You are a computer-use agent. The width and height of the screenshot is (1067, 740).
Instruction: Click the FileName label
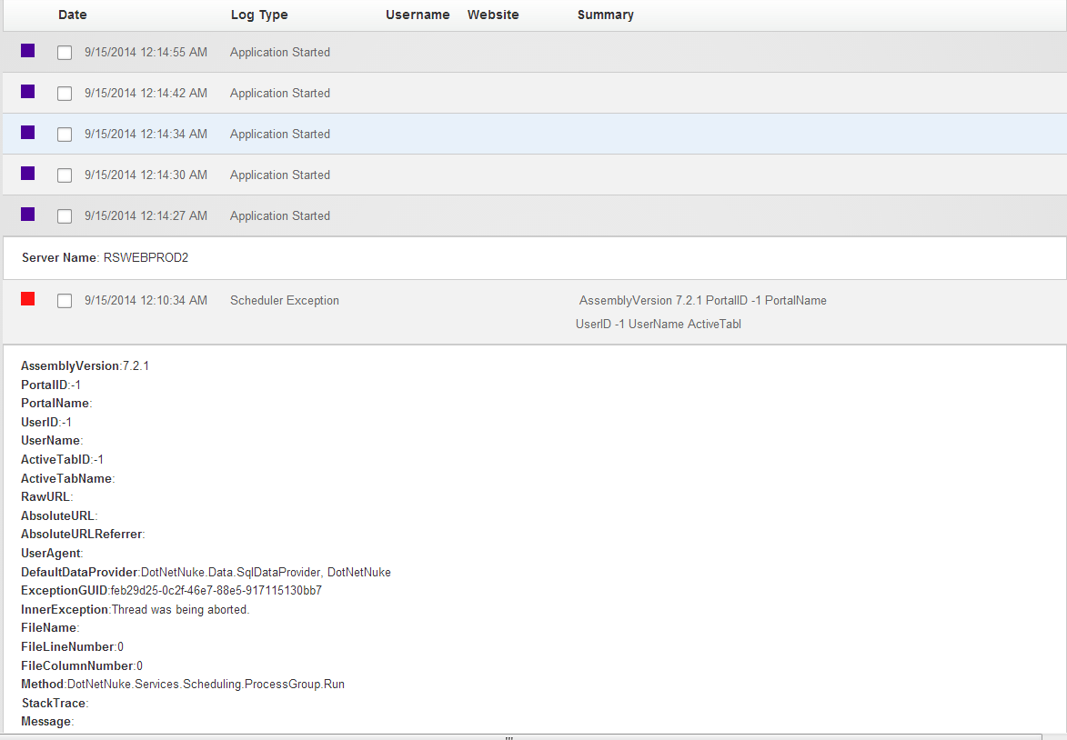(x=50, y=628)
